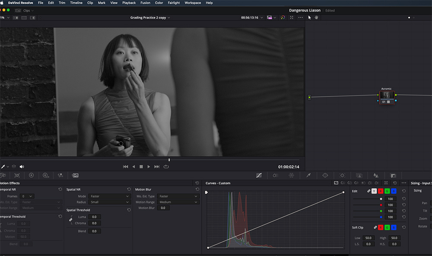Open the Color Match palette icon

tap(17, 176)
